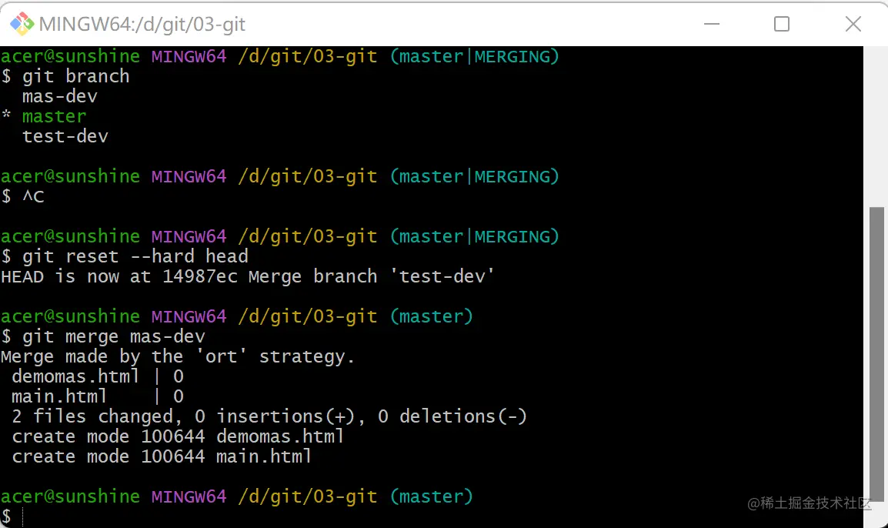Click the empty scrollbar track above thumb
This screenshot has height=528, width=888.
(876, 127)
